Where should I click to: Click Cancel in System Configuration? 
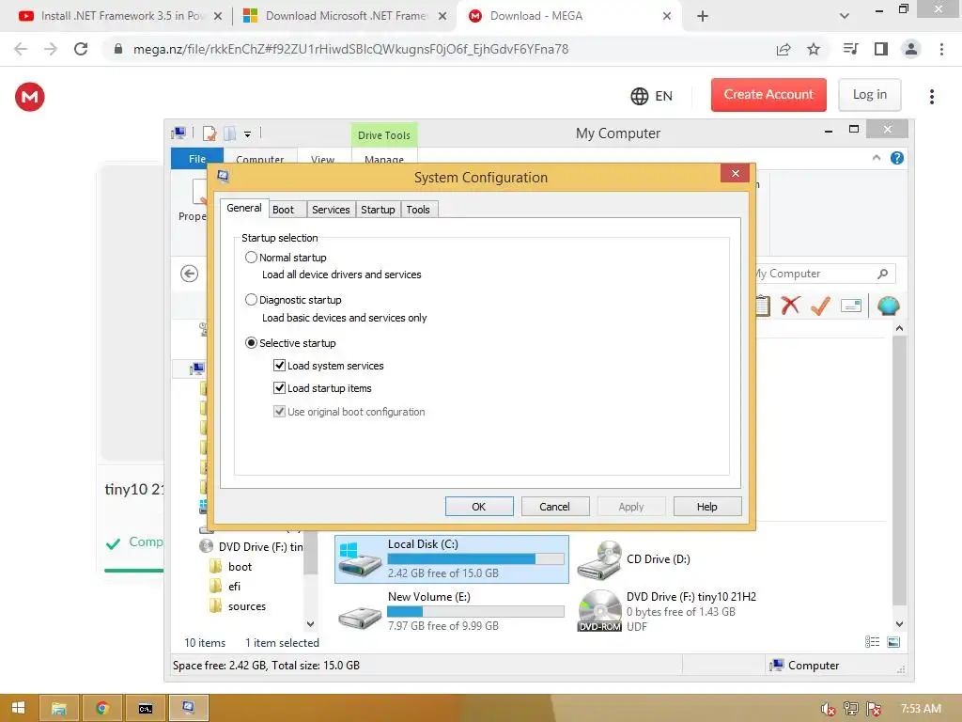pos(554,507)
